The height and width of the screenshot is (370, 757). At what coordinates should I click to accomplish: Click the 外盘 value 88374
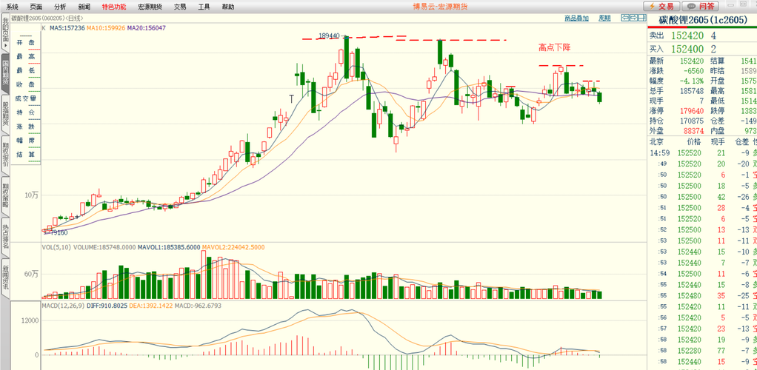[694, 129]
